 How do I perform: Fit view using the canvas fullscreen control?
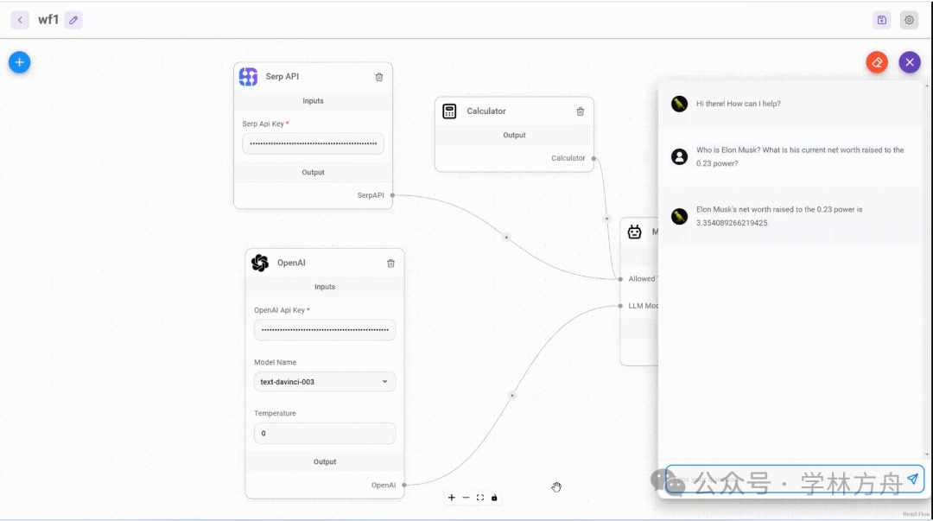(x=480, y=498)
